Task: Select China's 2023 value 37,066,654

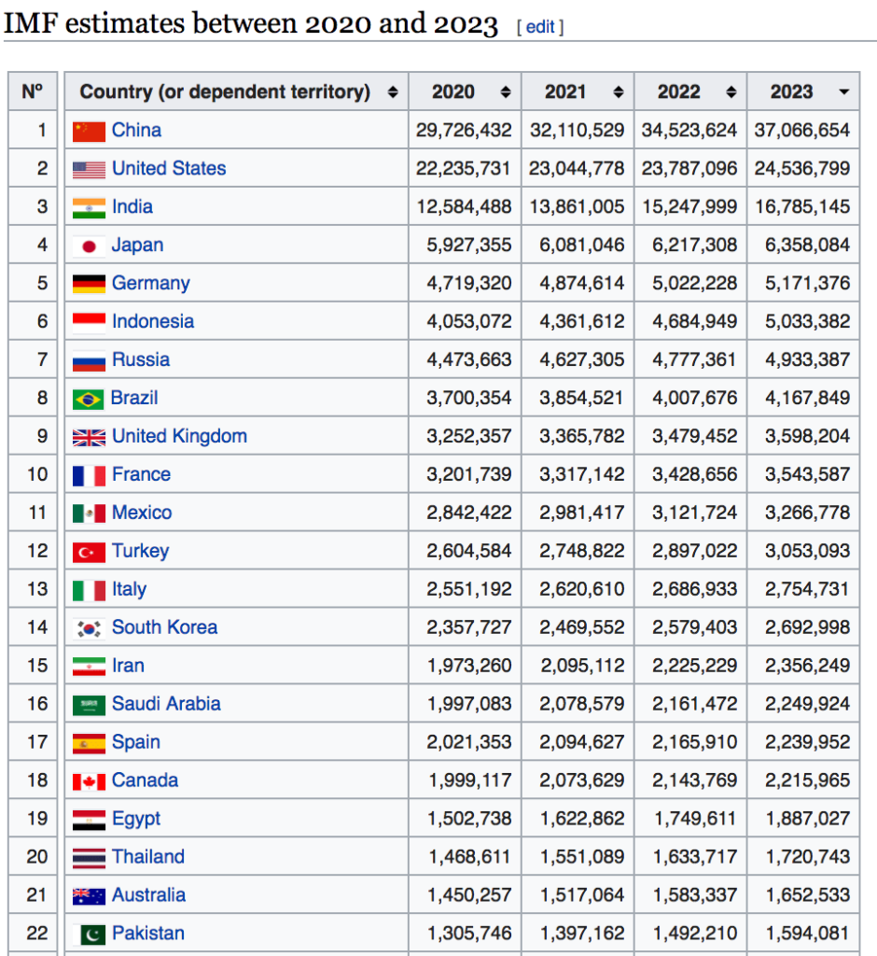Action: coord(801,130)
